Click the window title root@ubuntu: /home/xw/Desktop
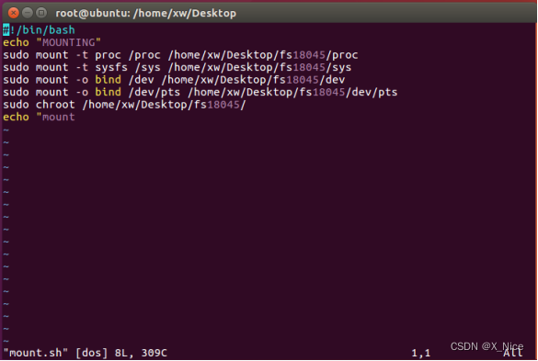Image resolution: width=538 pixels, height=361 pixels. point(146,14)
